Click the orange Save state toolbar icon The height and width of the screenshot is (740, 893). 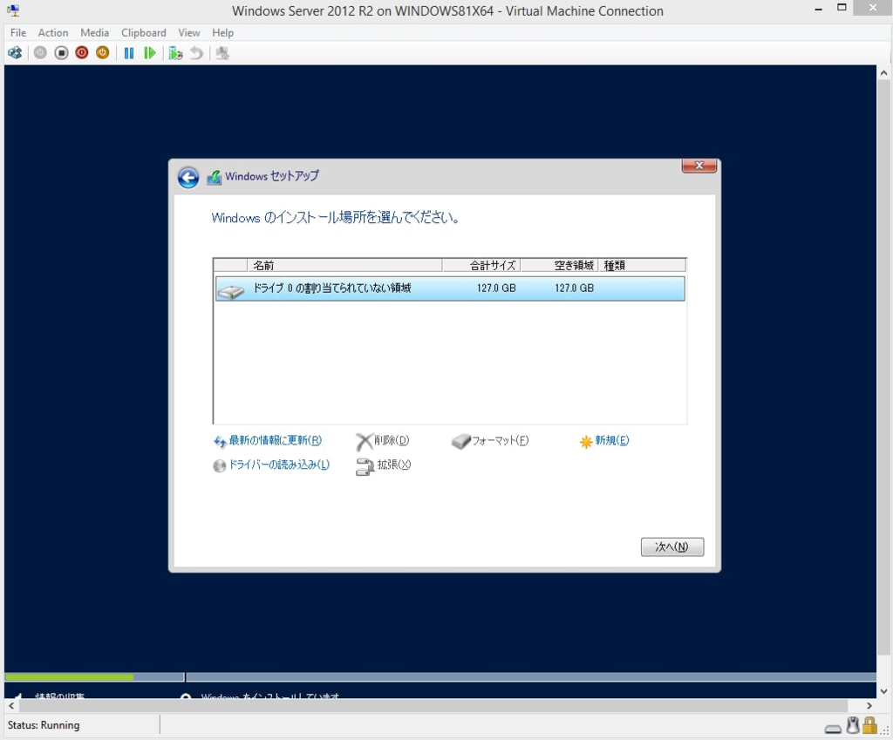point(103,53)
